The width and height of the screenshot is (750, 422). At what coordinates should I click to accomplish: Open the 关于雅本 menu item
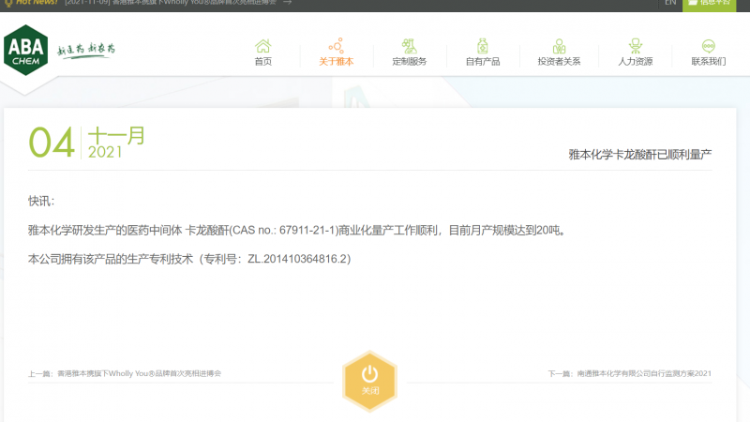click(337, 61)
